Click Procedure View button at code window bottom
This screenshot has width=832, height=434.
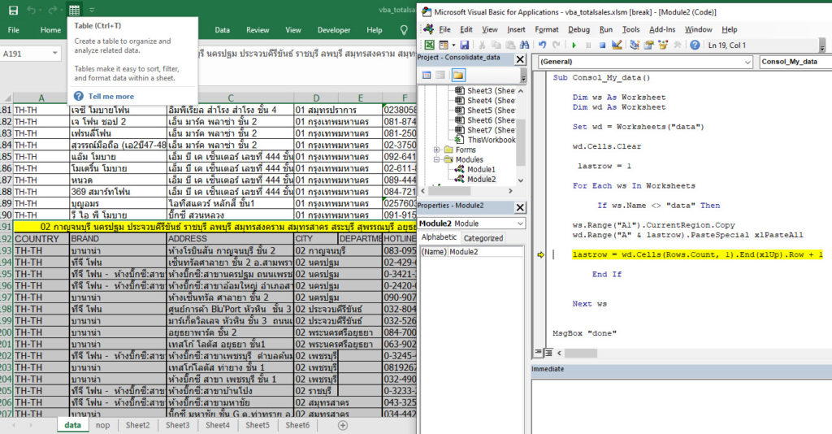pyautogui.click(x=538, y=352)
